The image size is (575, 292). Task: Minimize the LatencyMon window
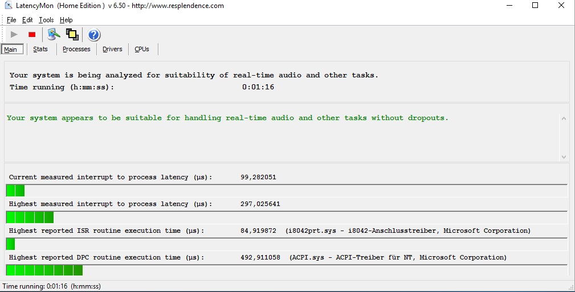(x=509, y=6)
